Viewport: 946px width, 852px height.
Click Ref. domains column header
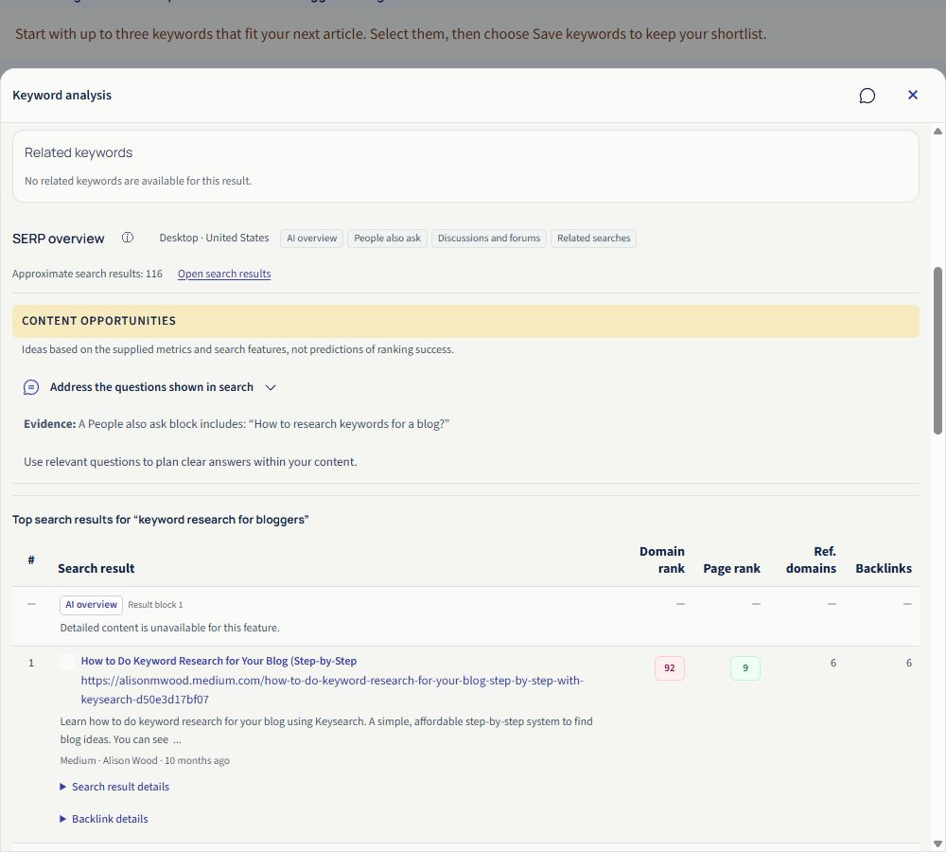(811, 559)
